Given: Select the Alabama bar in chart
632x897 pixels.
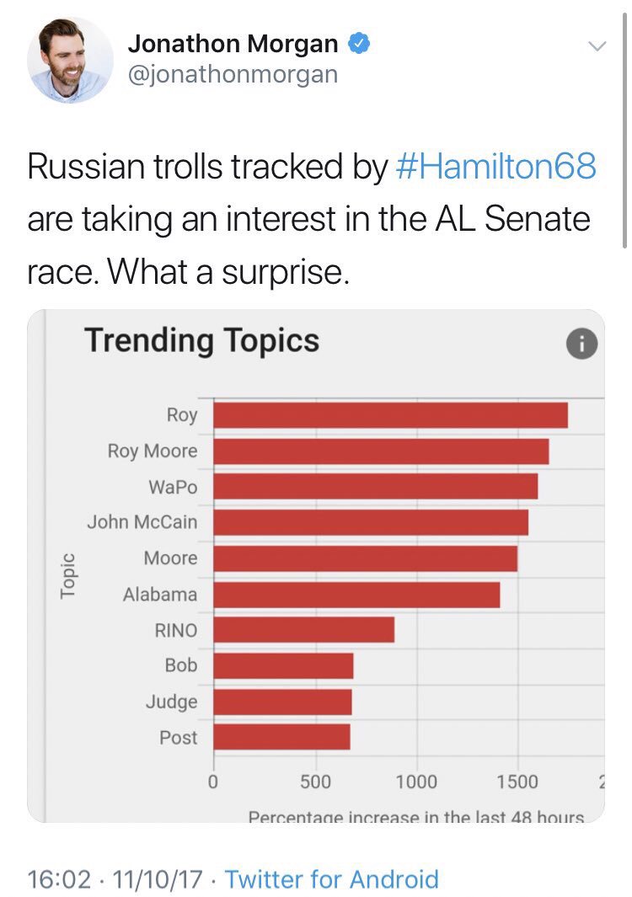Looking at the screenshot, I should (x=356, y=595).
